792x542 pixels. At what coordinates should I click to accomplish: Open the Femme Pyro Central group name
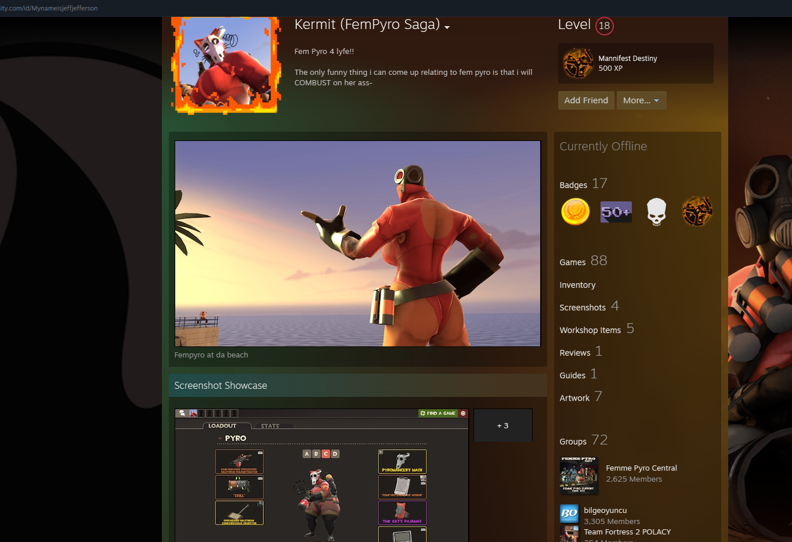click(641, 468)
